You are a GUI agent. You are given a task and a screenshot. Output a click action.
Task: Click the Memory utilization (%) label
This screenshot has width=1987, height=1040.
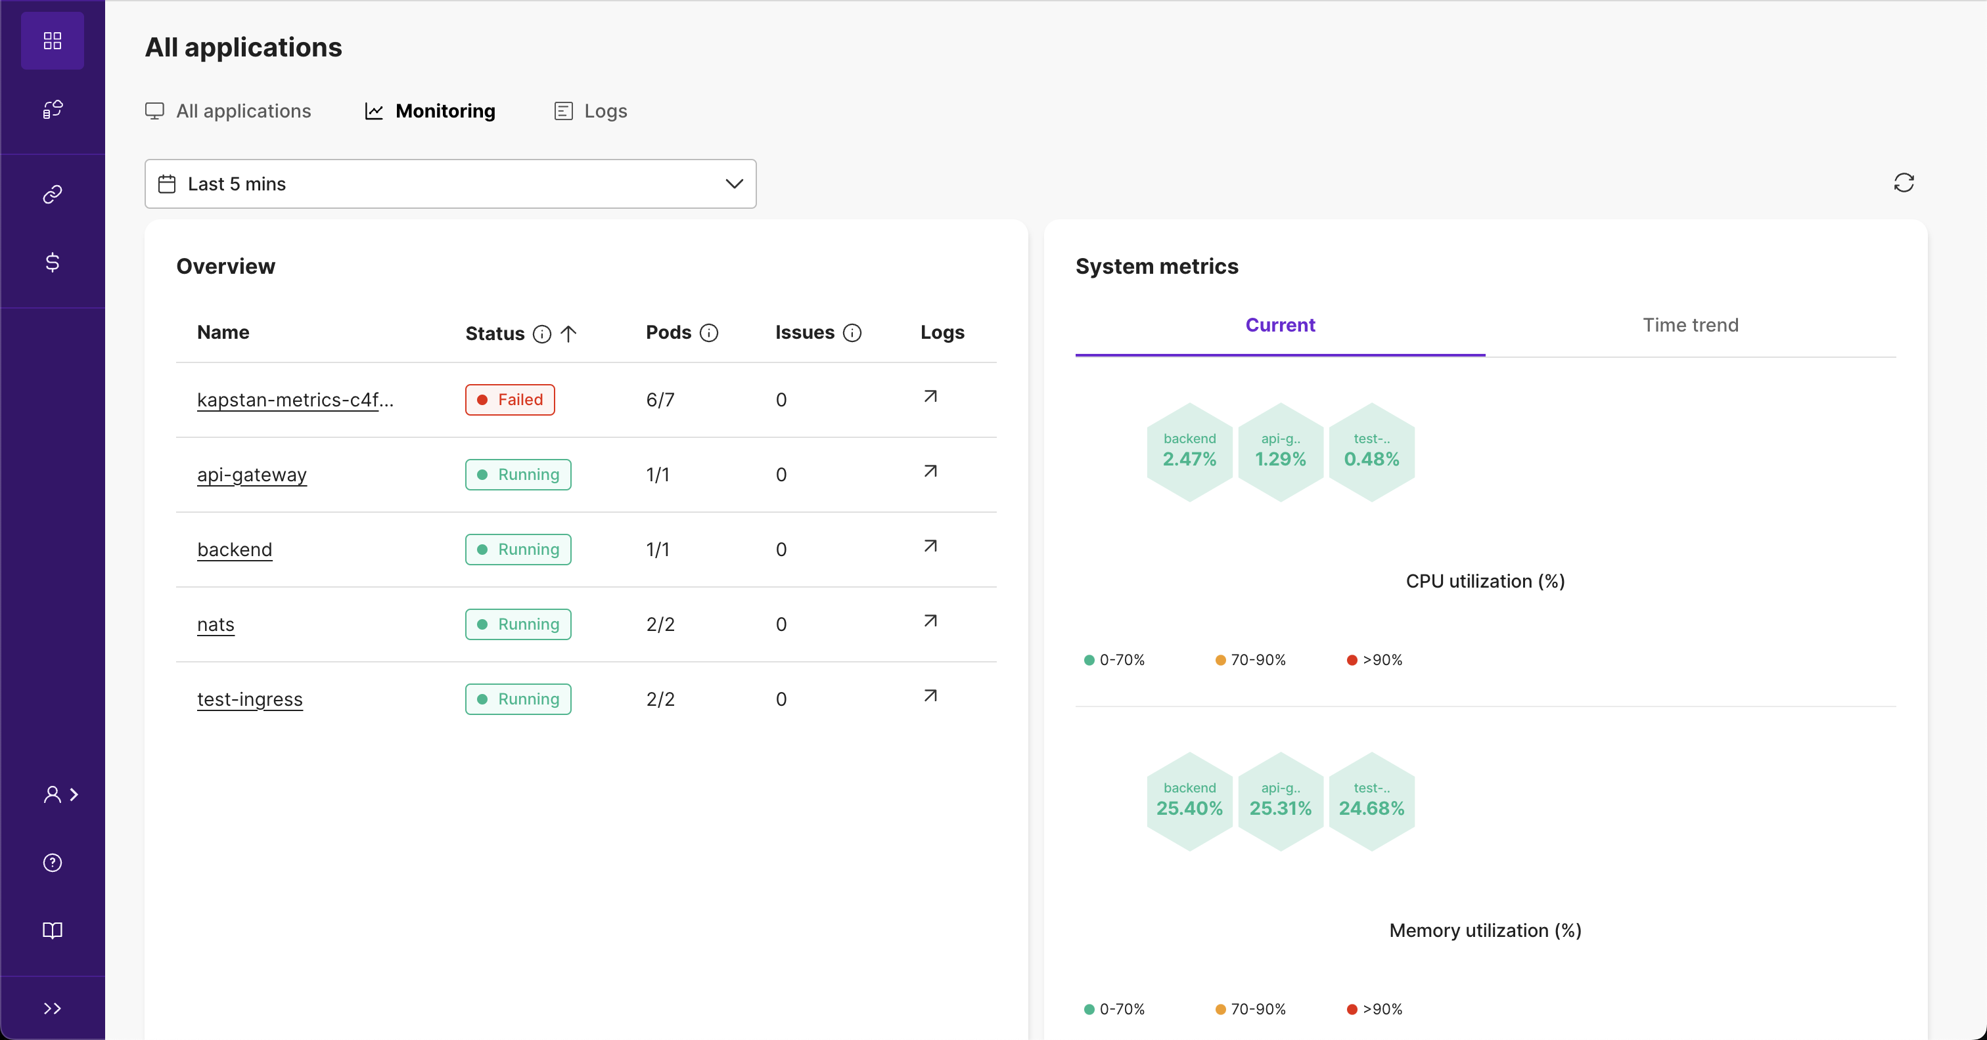(x=1485, y=930)
